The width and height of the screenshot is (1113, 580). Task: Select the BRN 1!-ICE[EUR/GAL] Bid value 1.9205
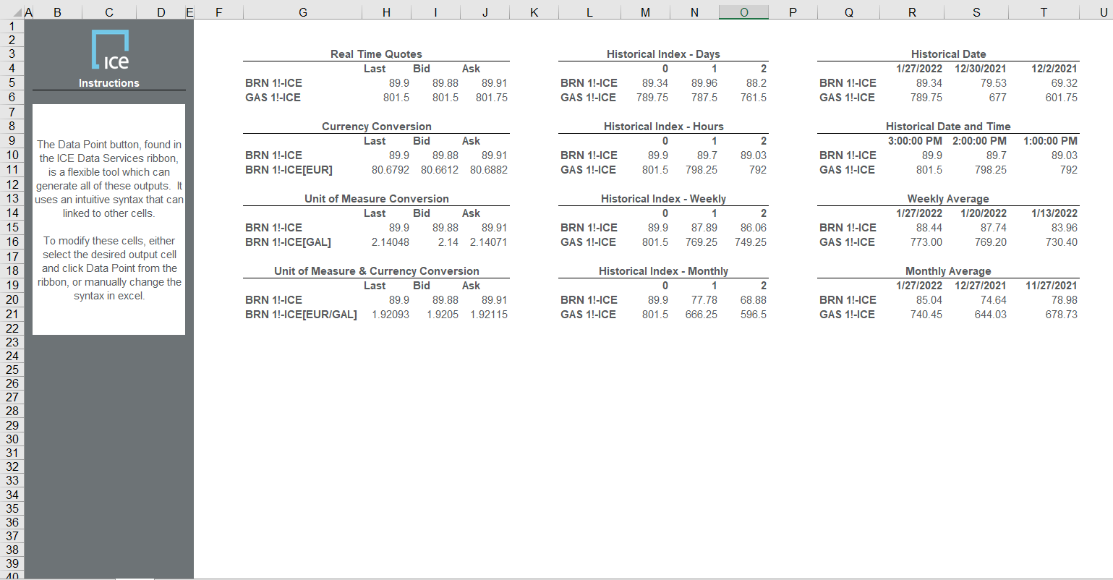[442, 315]
